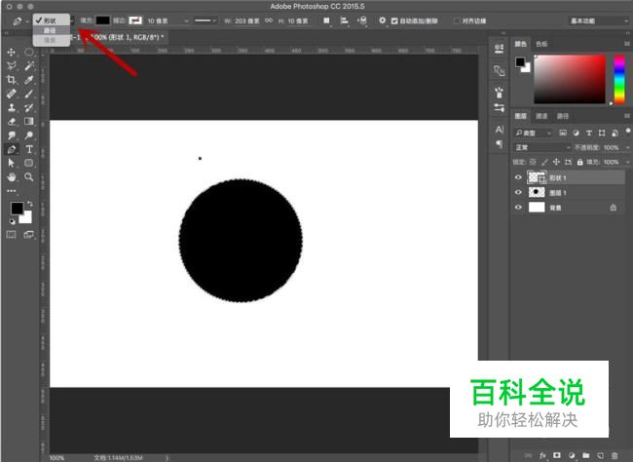
Task: Hide the 背景 layer eye icon
Action: [x=518, y=208]
